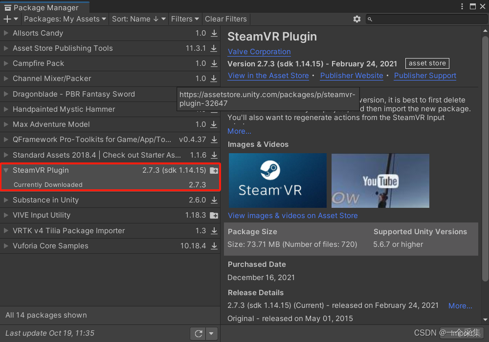Expand the Asset Store Publishing Tools entry

click(5, 48)
